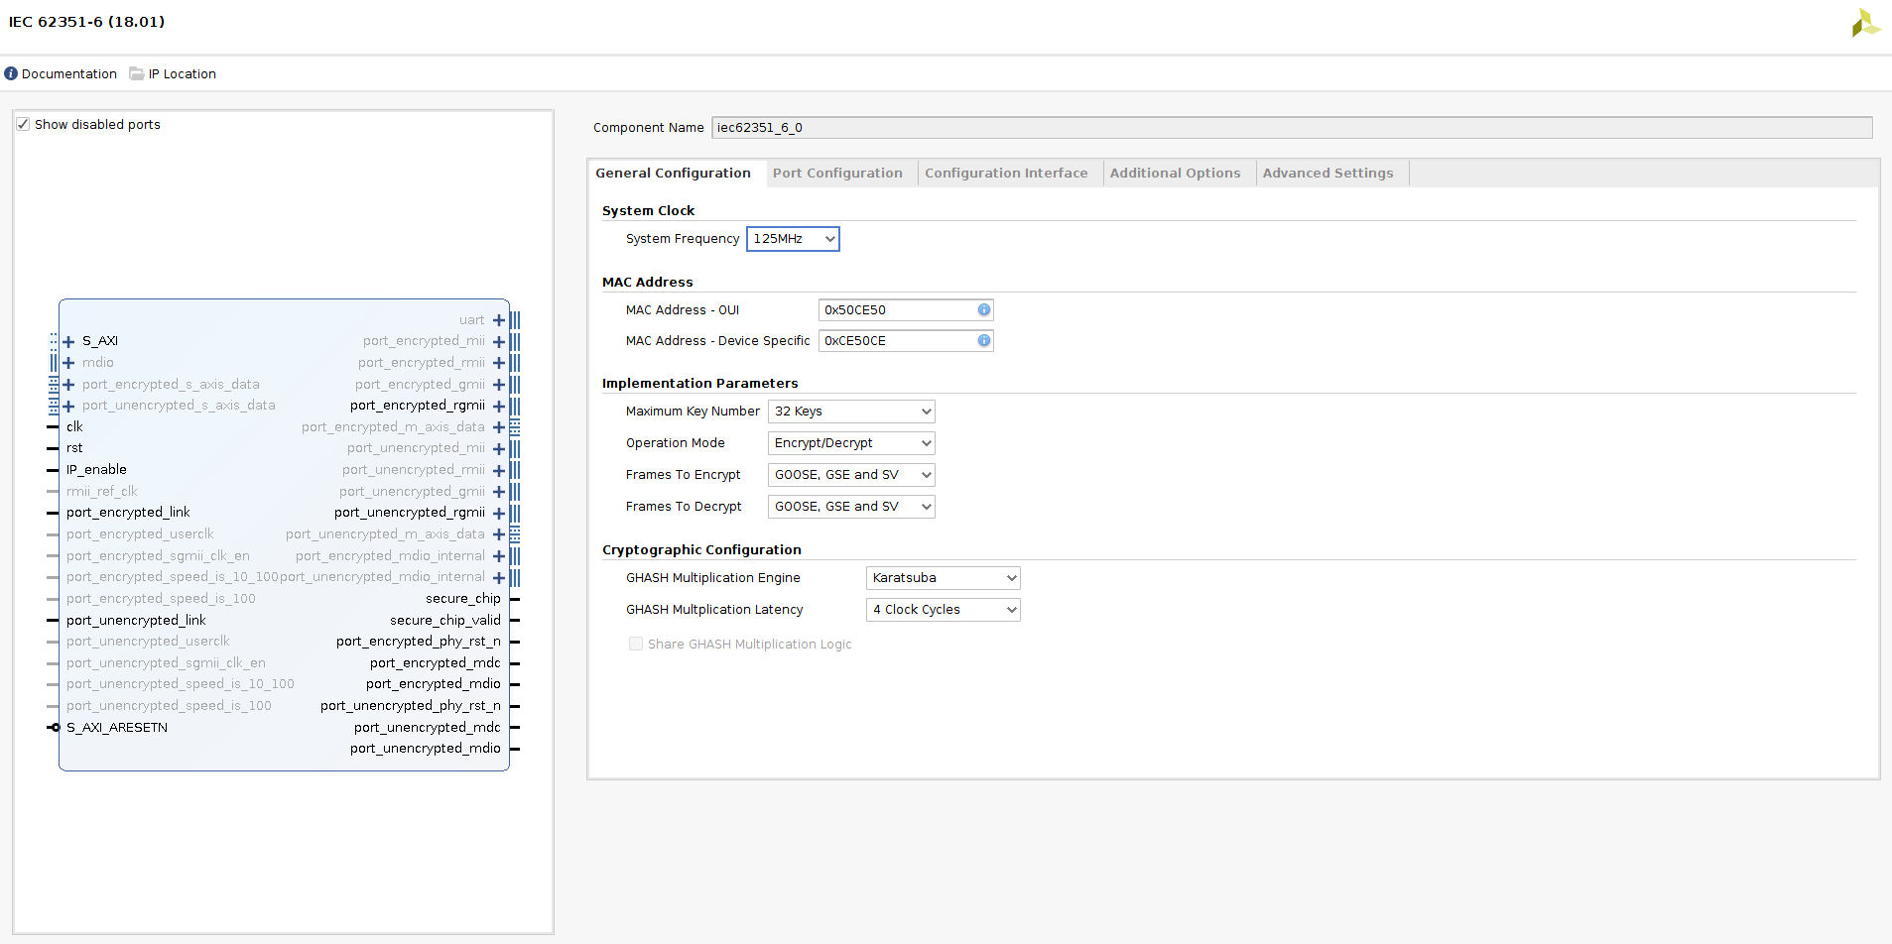Viewport: 1892px width, 944px height.
Task: Click the Component Name text field
Action: click(x=1291, y=128)
